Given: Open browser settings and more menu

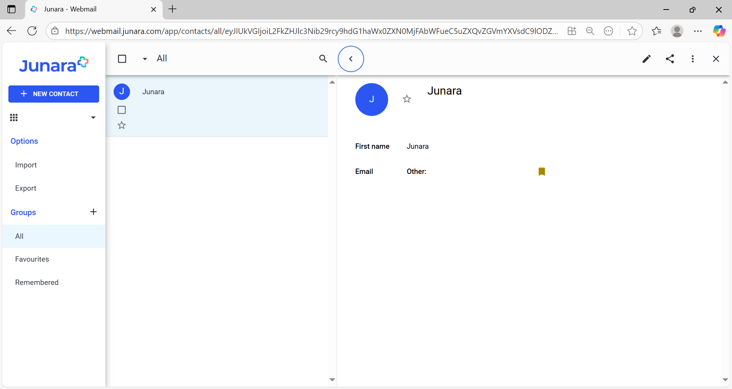Looking at the screenshot, I should pyautogui.click(x=698, y=31).
